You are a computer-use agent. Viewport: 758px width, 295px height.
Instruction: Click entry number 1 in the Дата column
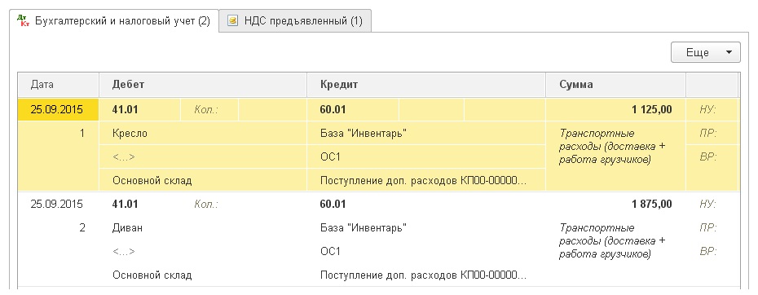82,133
